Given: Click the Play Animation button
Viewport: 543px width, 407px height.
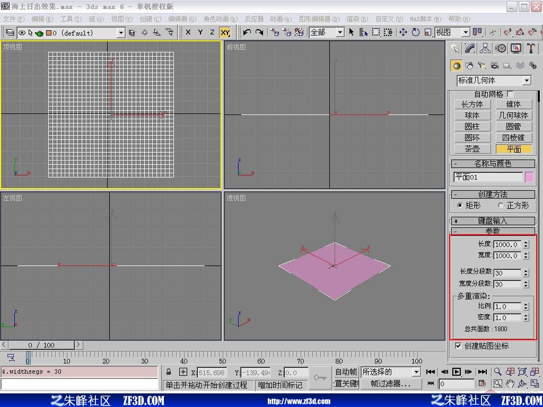Looking at the screenshot, I should (457, 371).
